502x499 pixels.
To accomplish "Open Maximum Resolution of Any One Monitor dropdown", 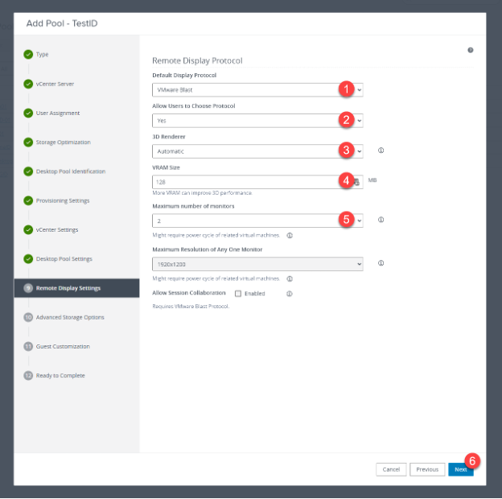I will tap(257, 263).
